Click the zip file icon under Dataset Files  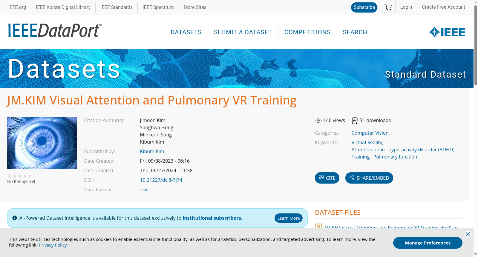318,227
